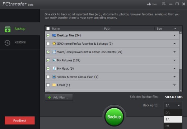The width and height of the screenshot is (187, 129).
Task: Choose D:\ drive from dropdown list
Action: pyautogui.click(x=173, y=113)
